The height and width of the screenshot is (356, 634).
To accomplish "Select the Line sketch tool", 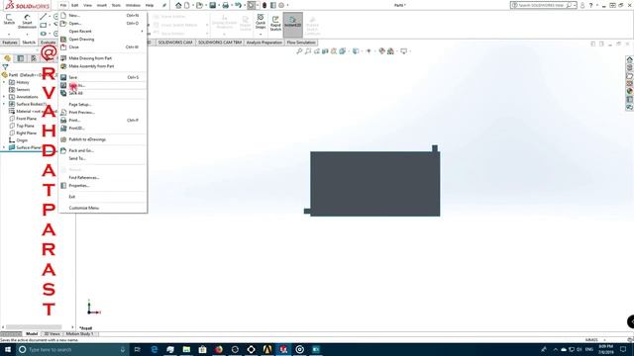I will tap(44, 17).
